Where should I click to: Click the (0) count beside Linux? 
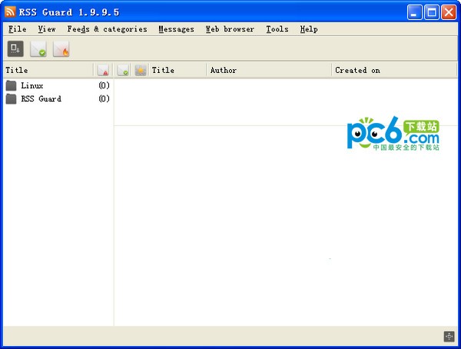104,85
